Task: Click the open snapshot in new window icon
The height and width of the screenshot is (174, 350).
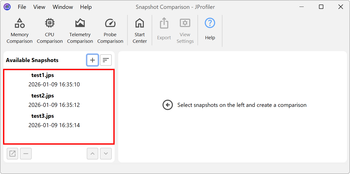Action: (12, 153)
